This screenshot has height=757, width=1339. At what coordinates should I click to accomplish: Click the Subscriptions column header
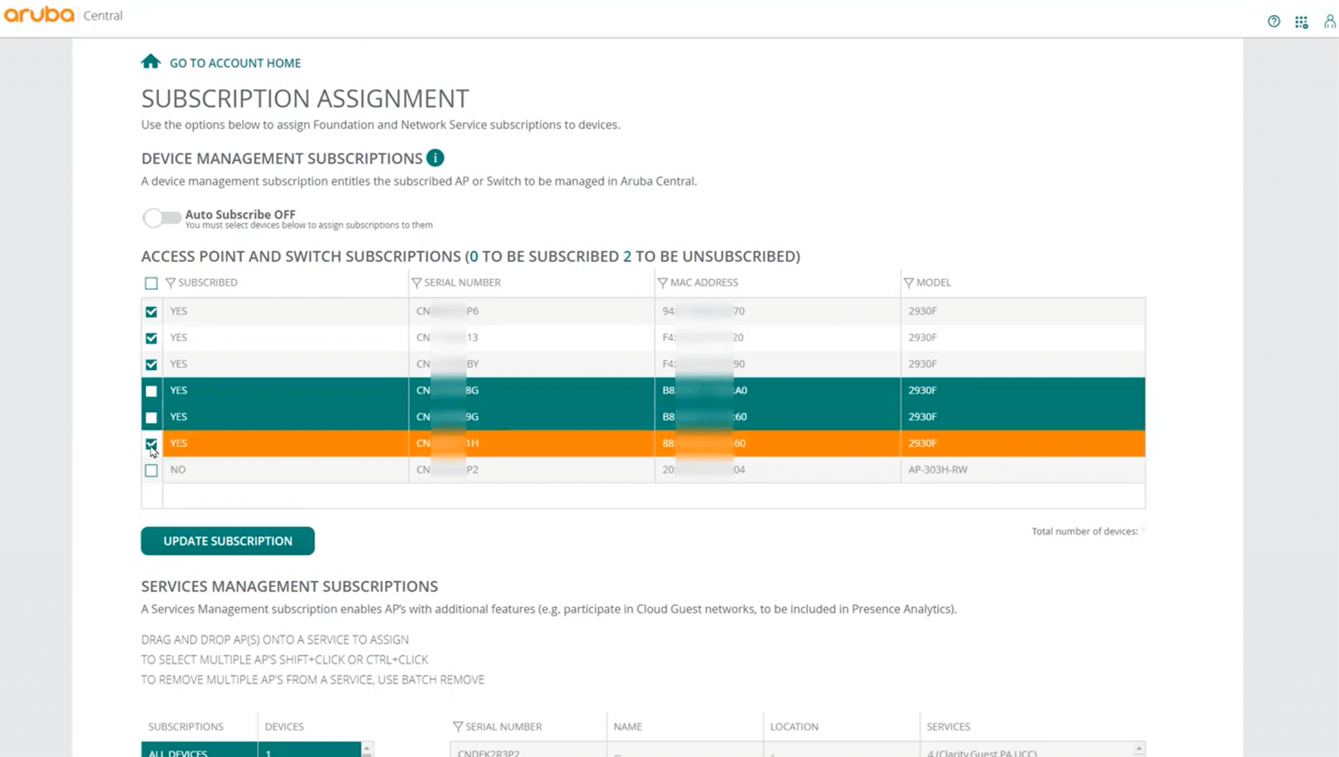tap(186, 727)
